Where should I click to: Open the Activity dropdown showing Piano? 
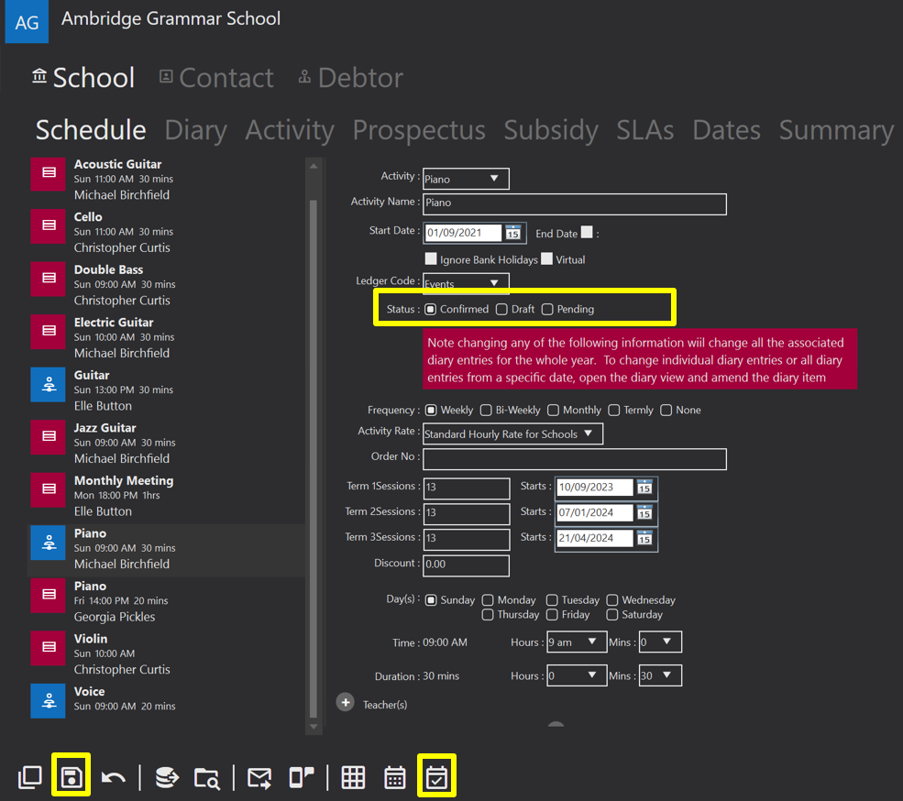(466, 179)
